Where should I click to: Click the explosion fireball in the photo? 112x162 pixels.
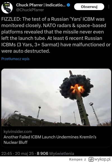[77, 88]
